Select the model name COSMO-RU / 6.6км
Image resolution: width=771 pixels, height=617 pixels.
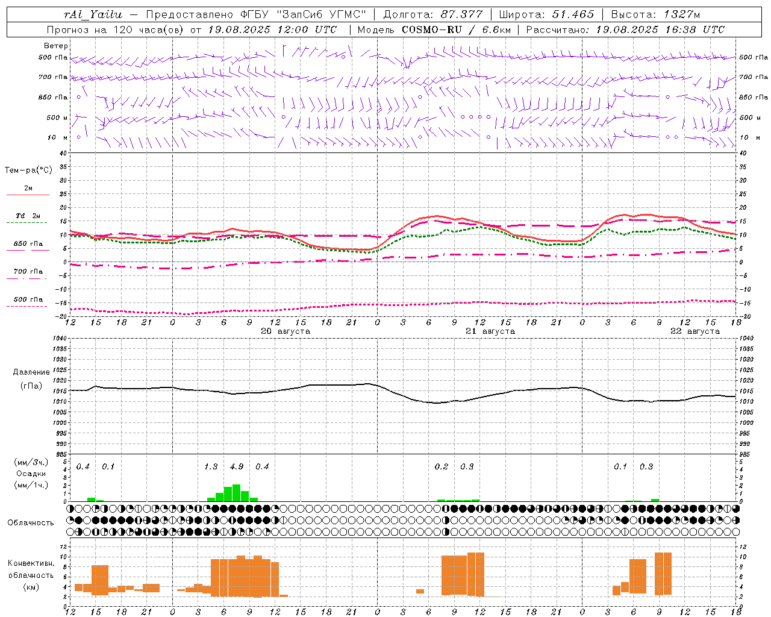click(457, 30)
